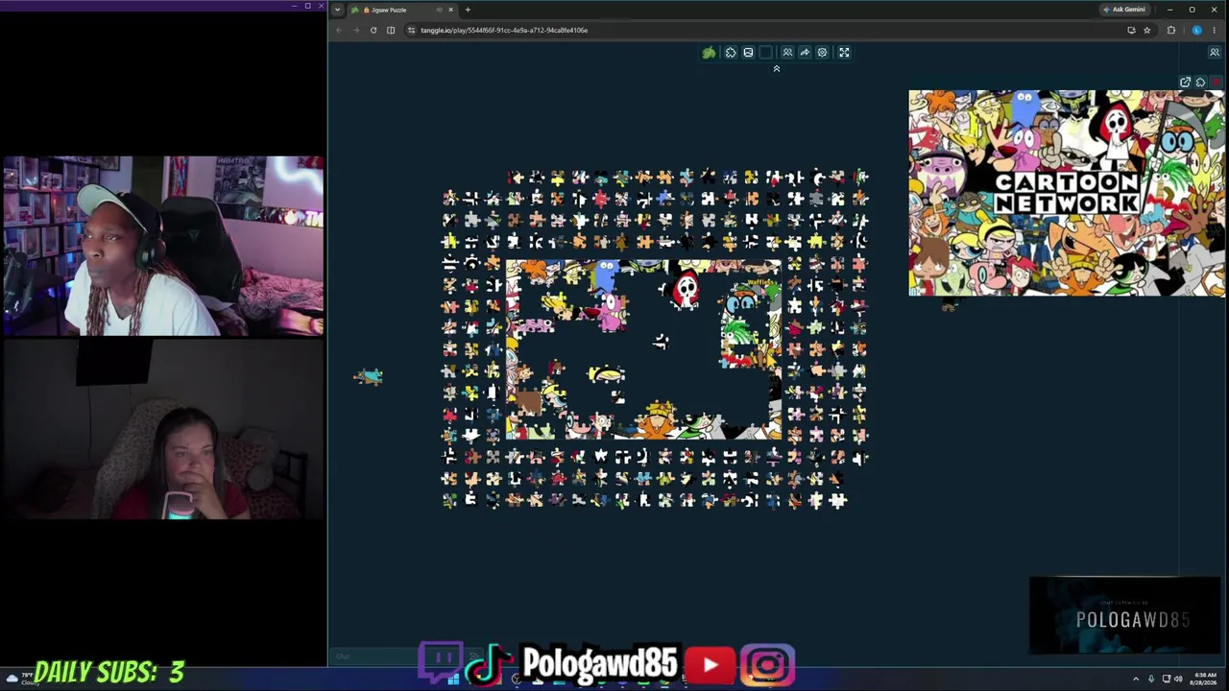This screenshot has height=691, width=1229.
Task: Click the puzzle icon above the reference image
Action: [x=1200, y=83]
